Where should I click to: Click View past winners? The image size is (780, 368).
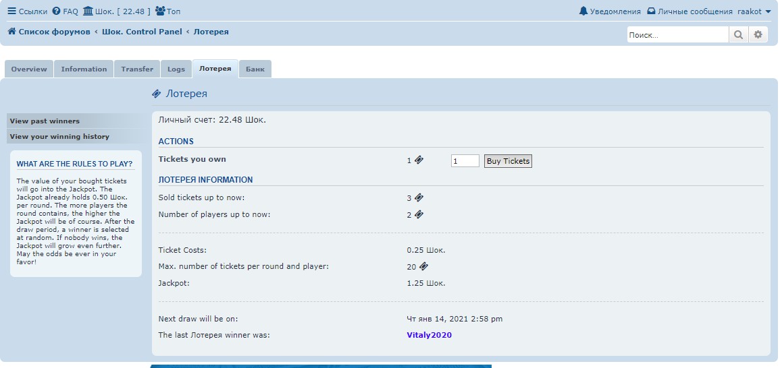click(45, 121)
